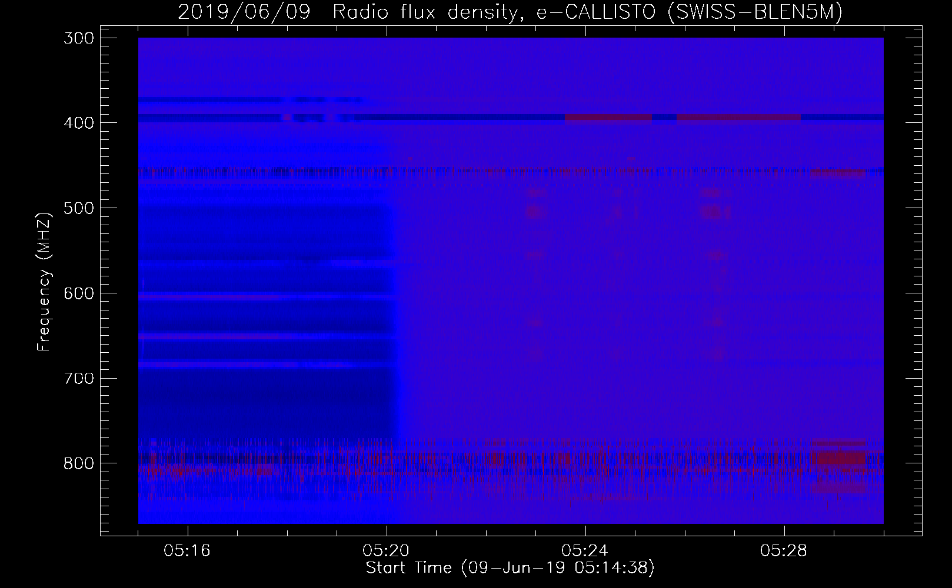
Task: Click the 500 frequency tick label
Action: 78,208
